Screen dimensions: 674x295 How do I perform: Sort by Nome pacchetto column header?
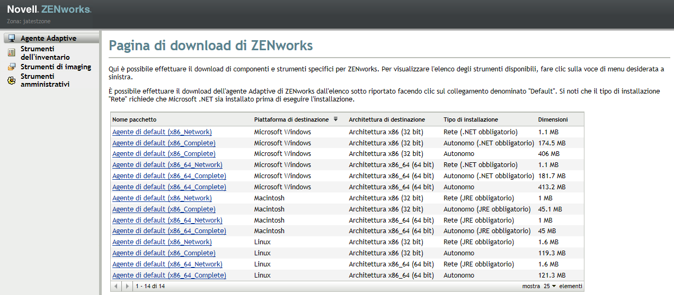(135, 119)
